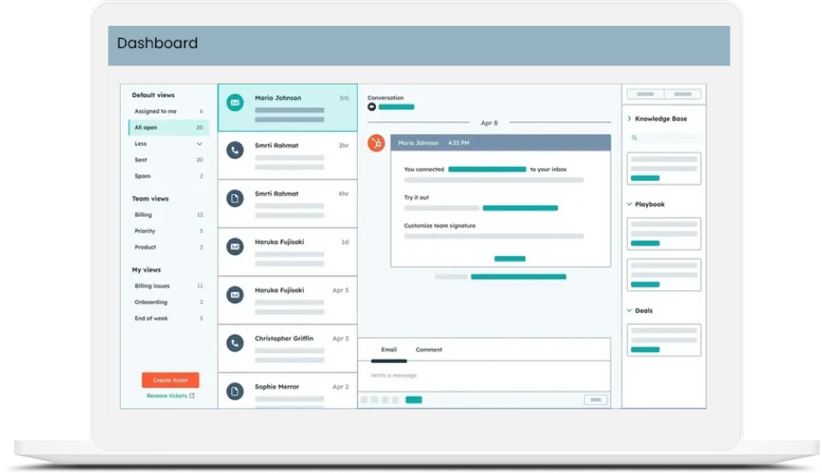
Task: Open the Restore tickets link
Action: coord(166,395)
